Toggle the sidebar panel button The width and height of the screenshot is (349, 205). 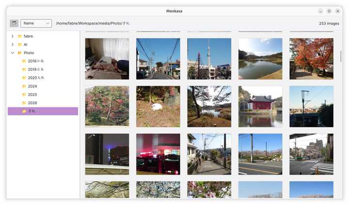pyautogui.click(x=14, y=23)
